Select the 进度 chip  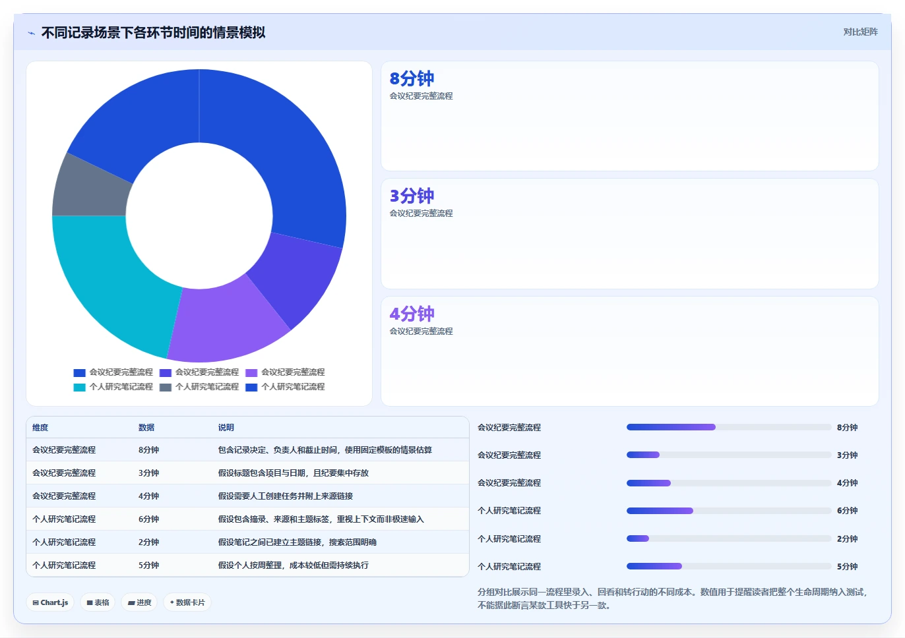coord(139,602)
